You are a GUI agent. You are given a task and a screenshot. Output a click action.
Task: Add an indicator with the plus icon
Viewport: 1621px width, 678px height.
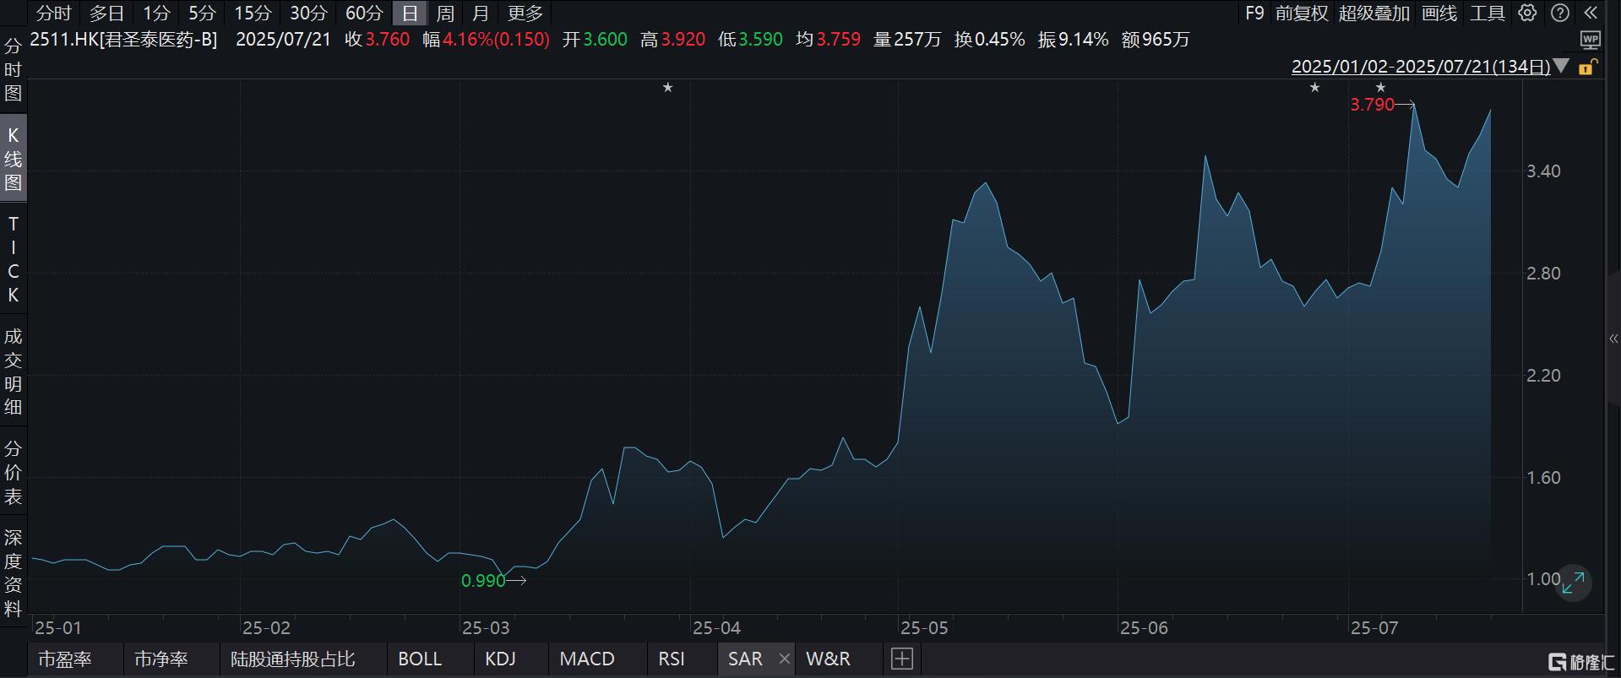point(902,659)
